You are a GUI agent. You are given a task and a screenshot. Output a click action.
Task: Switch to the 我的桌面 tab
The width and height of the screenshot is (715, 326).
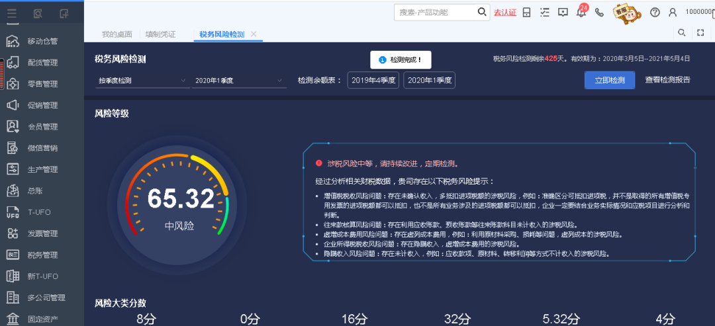pos(117,34)
